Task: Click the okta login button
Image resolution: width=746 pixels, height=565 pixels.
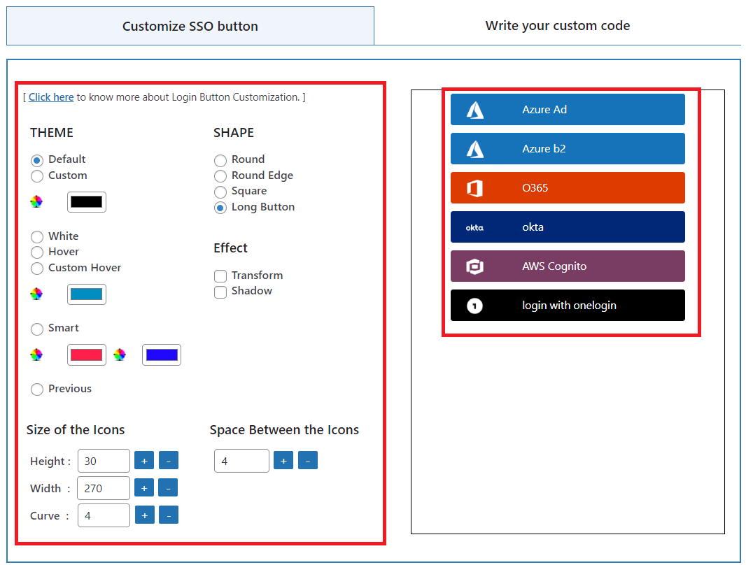Action: [x=568, y=227]
